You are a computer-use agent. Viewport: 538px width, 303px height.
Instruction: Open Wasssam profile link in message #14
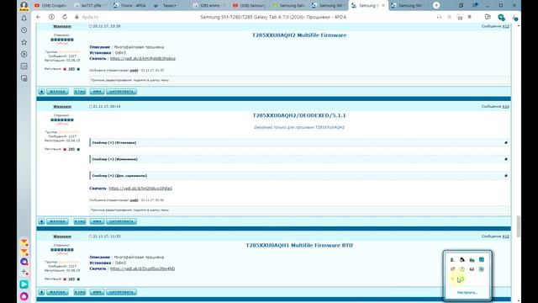62,107
